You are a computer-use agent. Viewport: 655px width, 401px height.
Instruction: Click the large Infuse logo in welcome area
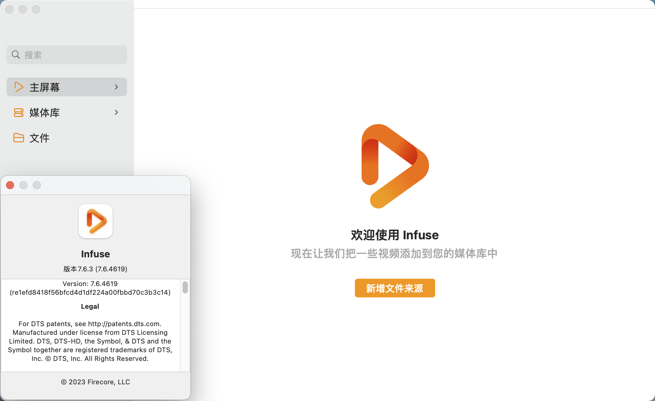[395, 166]
